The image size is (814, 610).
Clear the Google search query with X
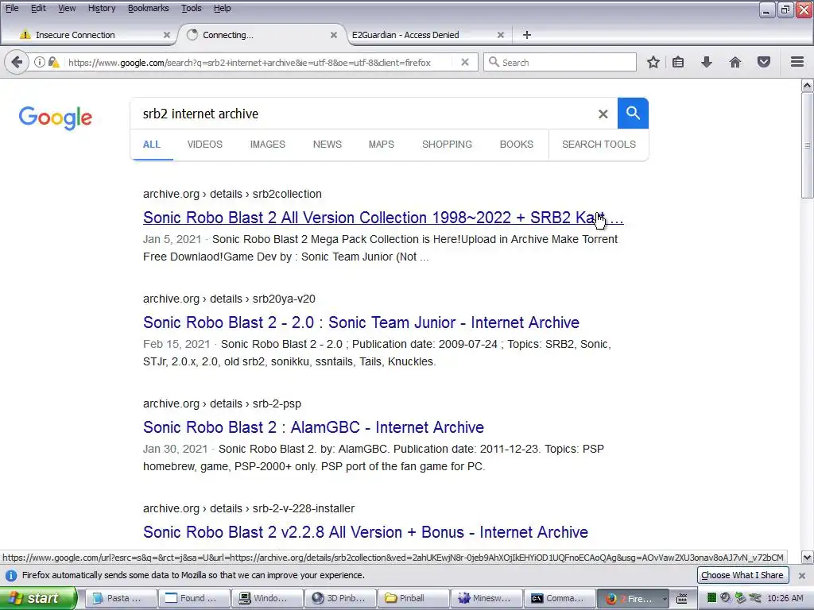pos(603,114)
